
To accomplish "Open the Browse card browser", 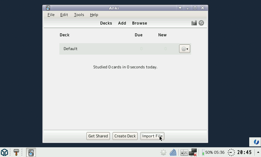I will (140, 23).
